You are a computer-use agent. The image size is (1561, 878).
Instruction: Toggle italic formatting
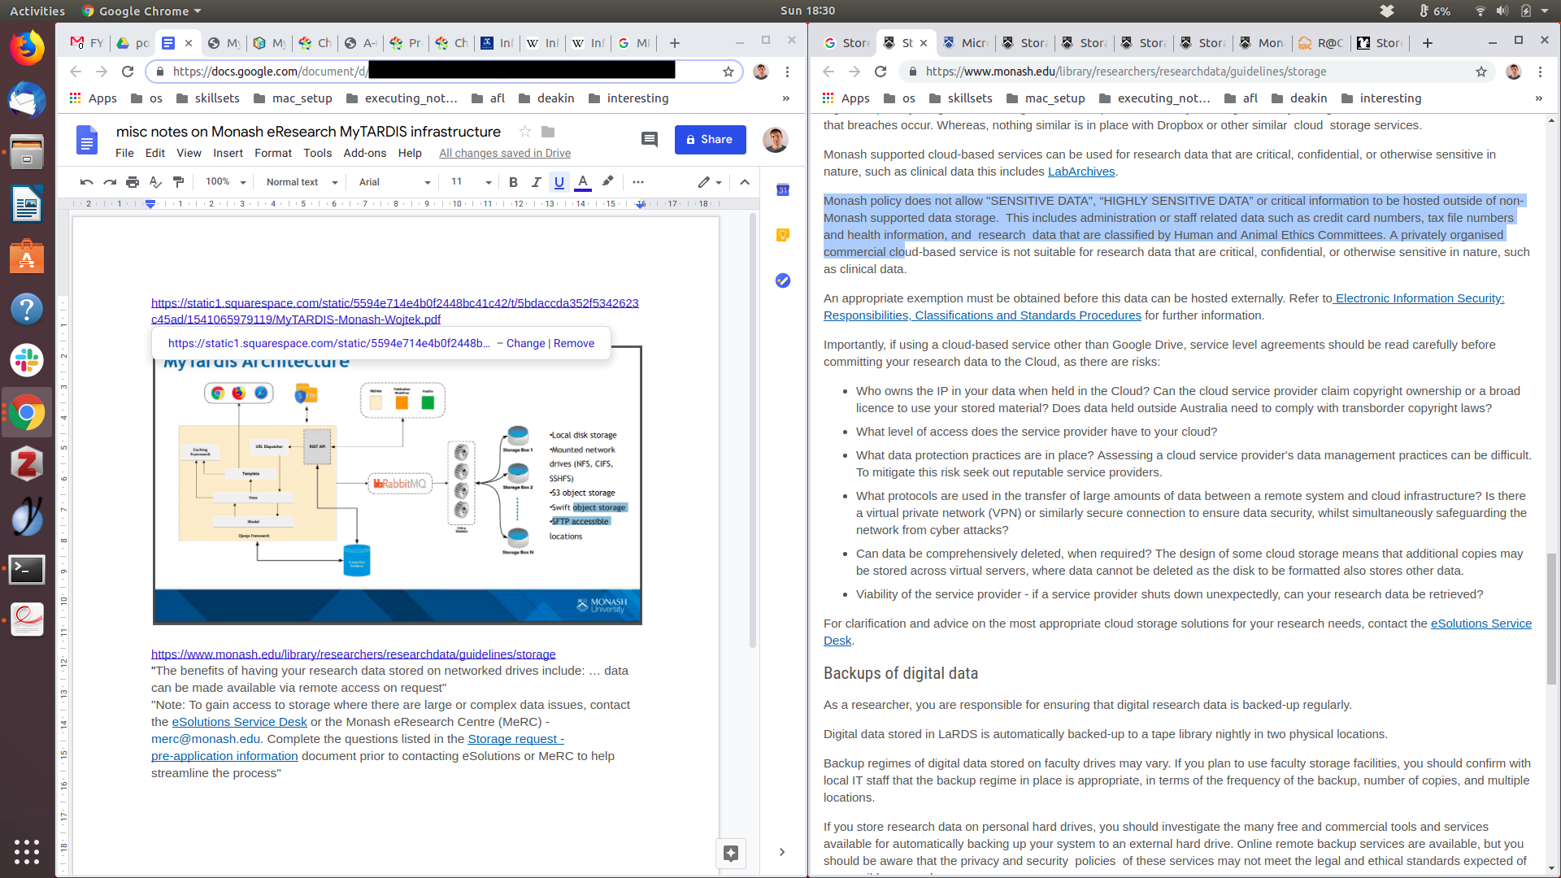tap(536, 182)
